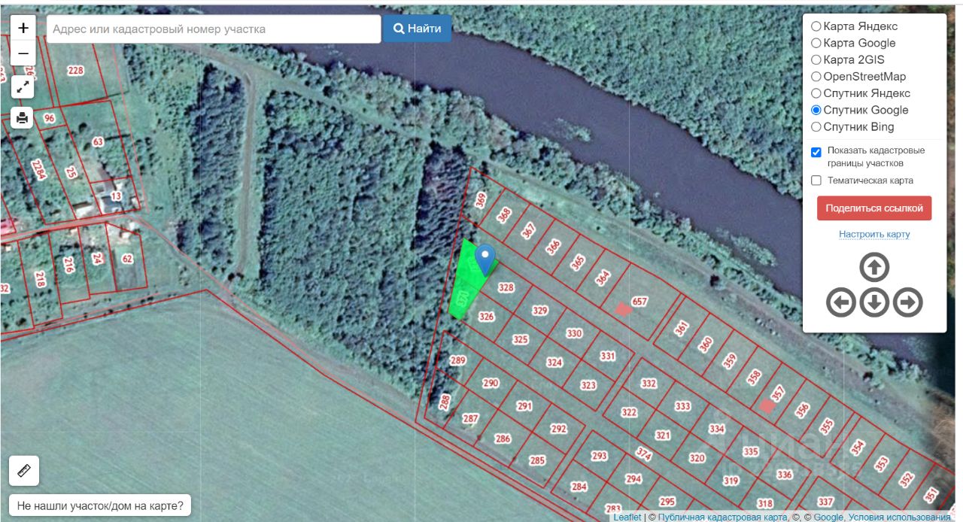Toggle Показать кадастровые границы участков checkbox

(816, 152)
